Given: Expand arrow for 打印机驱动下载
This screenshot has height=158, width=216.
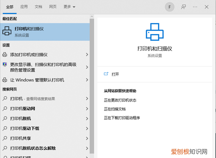Looking at the screenshot, I should [x=87, y=128].
